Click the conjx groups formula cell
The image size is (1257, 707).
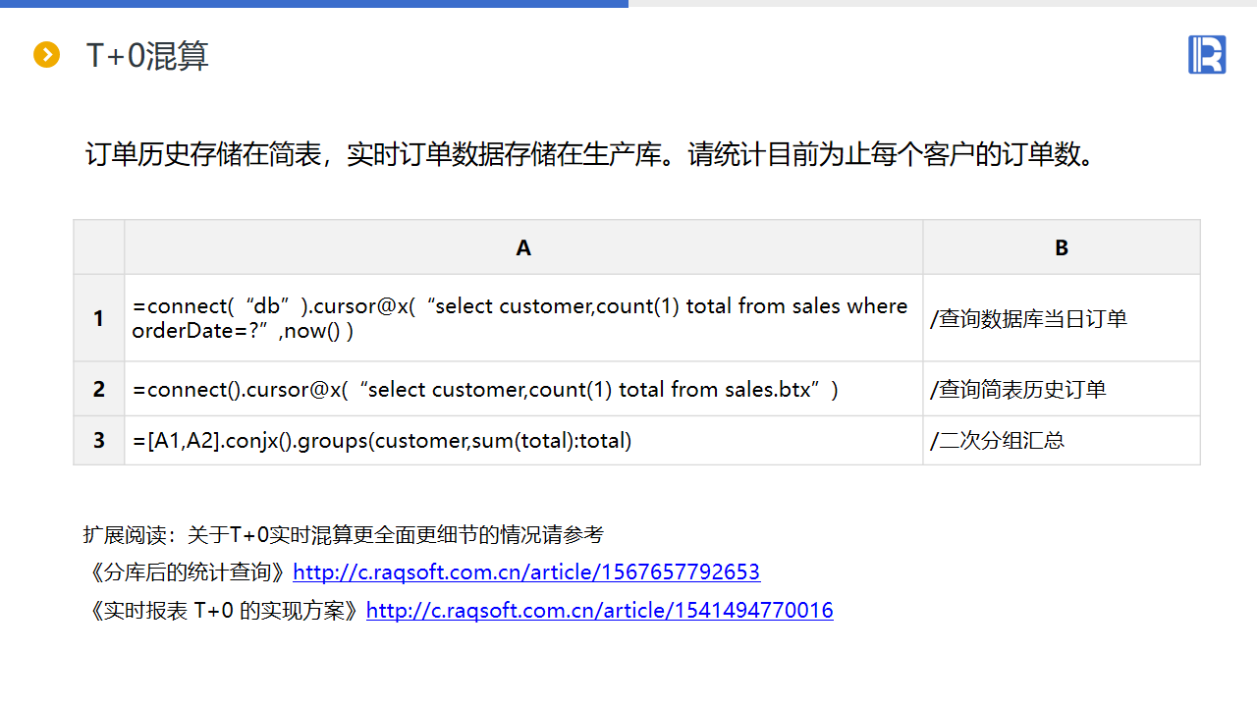383,441
